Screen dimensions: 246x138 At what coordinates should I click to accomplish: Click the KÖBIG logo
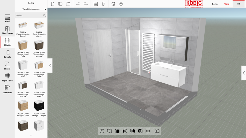(x=194, y=4)
